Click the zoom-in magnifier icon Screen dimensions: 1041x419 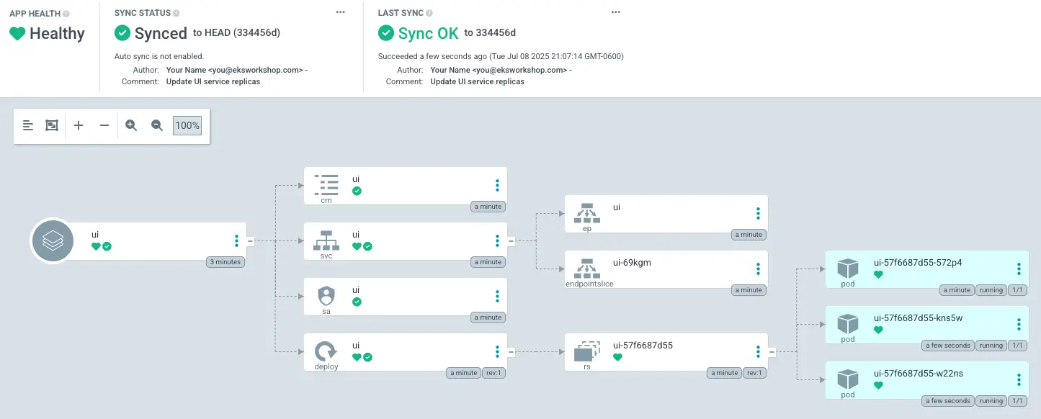click(x=131, y=125)
